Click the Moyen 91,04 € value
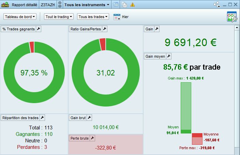This screenshot has height=155, width=240. (x=172, y=133)
